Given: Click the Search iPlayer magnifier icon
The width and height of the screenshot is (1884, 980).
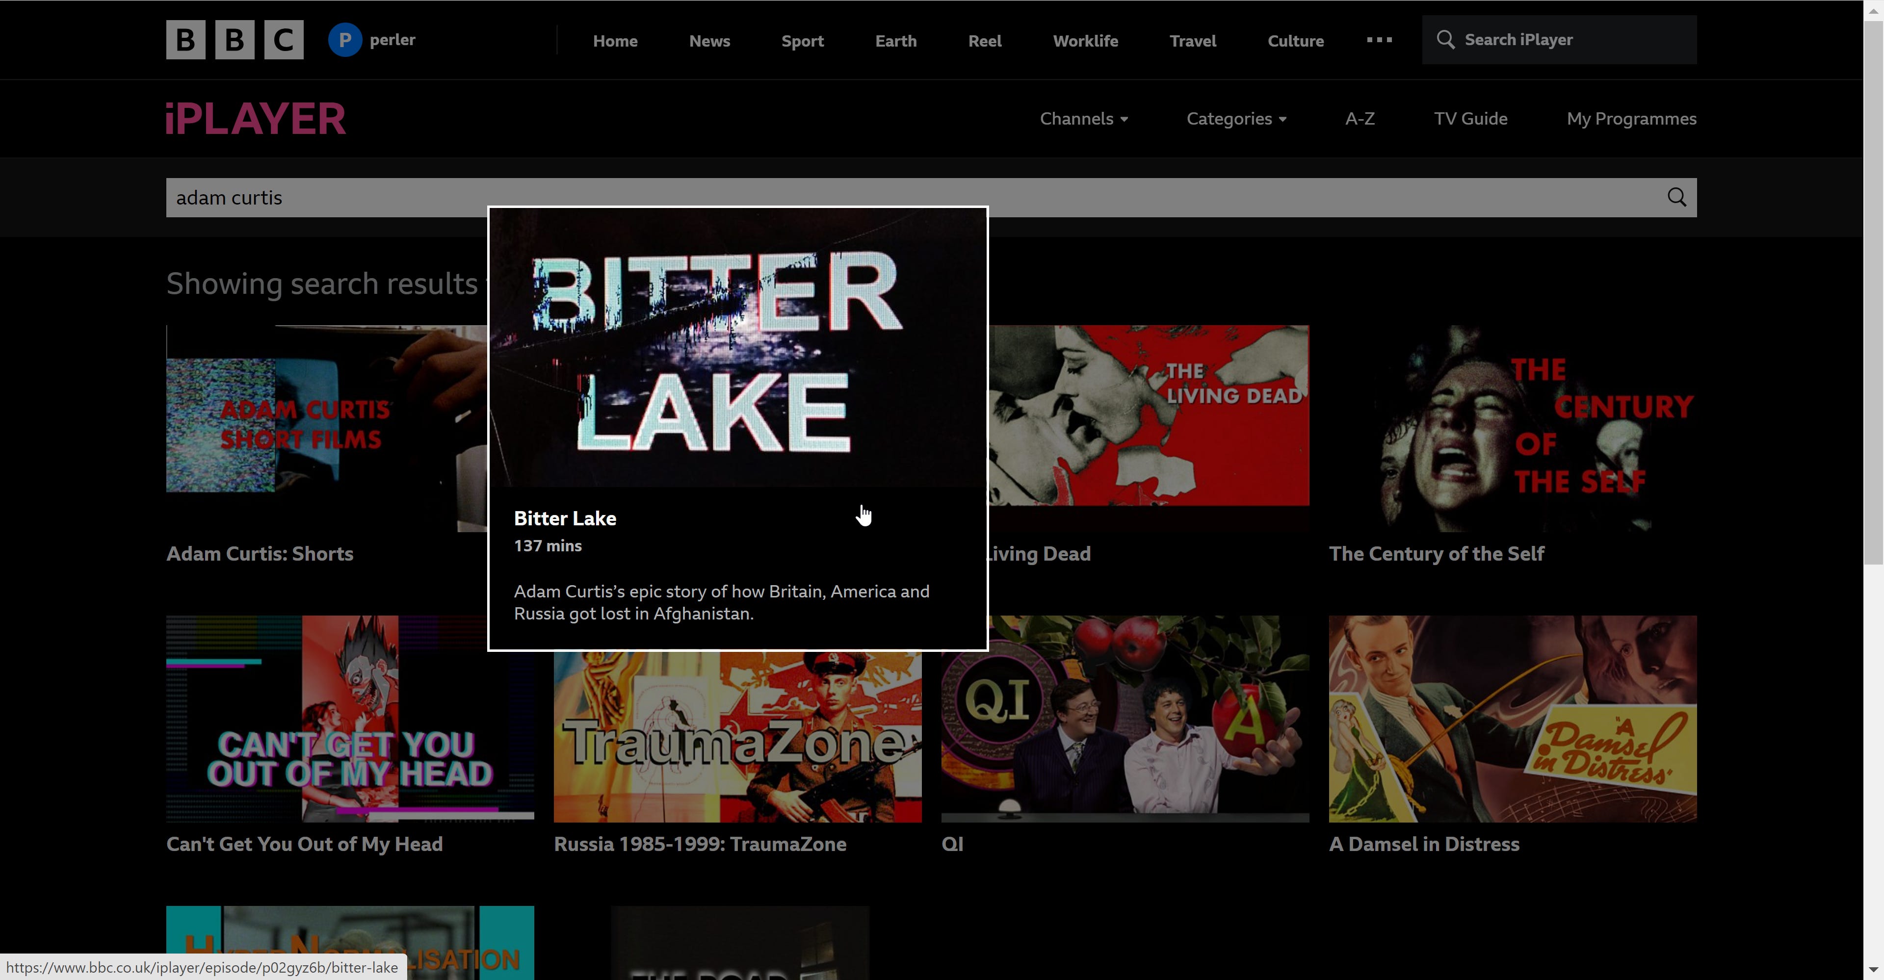Looking at the screenshot, I should pos(1445,40).
